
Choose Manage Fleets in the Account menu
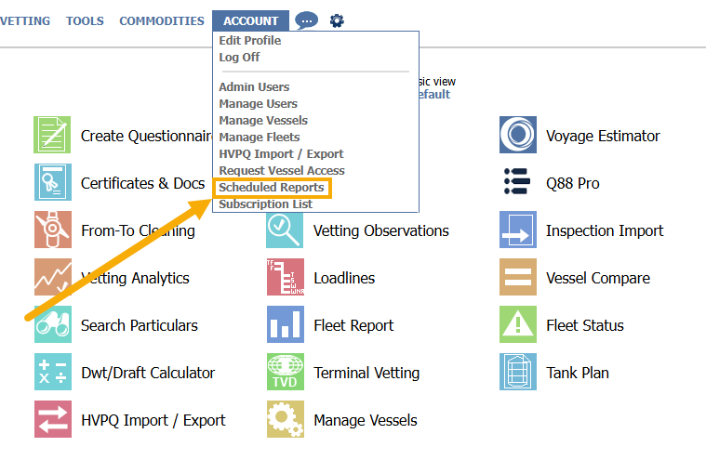click(259, 138)
